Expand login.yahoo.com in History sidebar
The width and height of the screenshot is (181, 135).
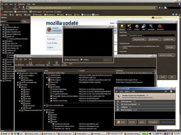pos(3,43)
